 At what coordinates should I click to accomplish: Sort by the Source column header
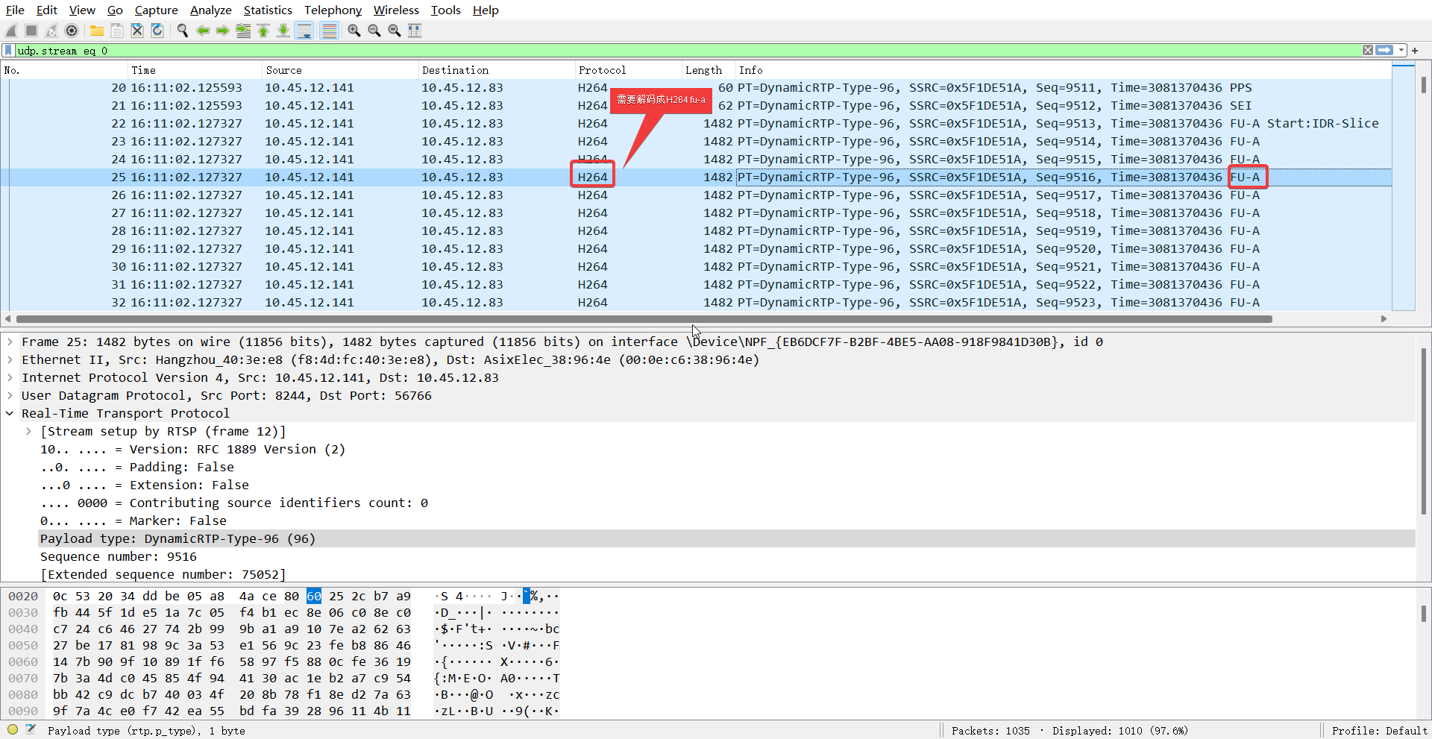(340, 70)
